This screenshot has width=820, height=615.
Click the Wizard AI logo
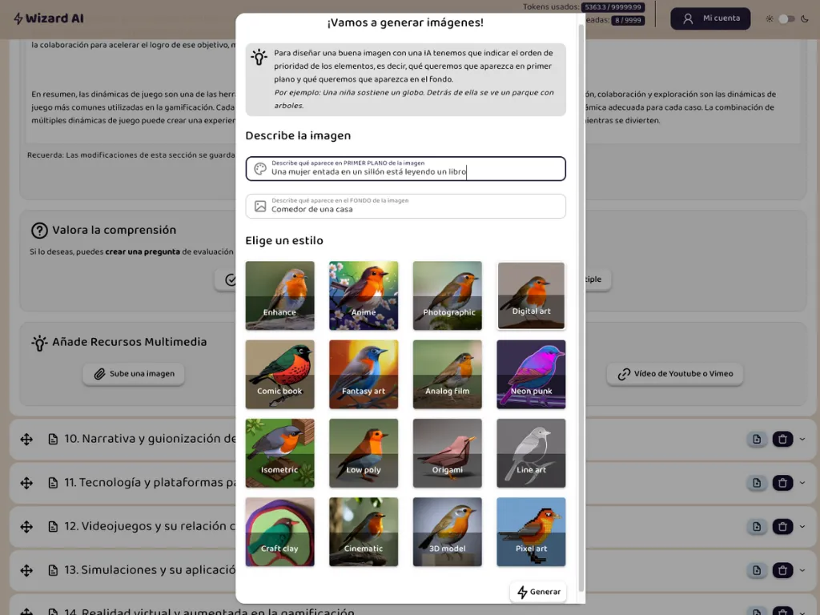48,18
